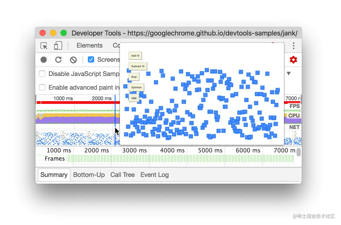Click the 4000 ms mark in flame ruler
The height and width of the screenshot is (225, 341).
(172, 150)
